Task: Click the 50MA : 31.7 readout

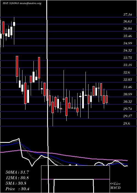Action: pos(17,172)
